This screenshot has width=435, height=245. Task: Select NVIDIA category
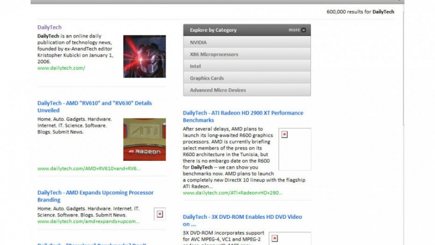pyautogui.click(x=247, y=42)
